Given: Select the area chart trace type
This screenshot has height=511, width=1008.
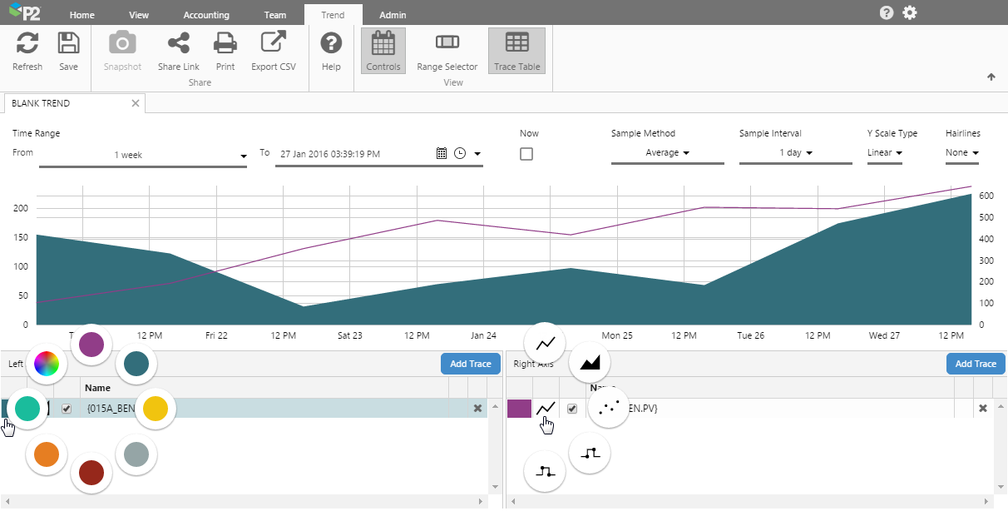Looking at the screenshot, I should click(590, 362).
